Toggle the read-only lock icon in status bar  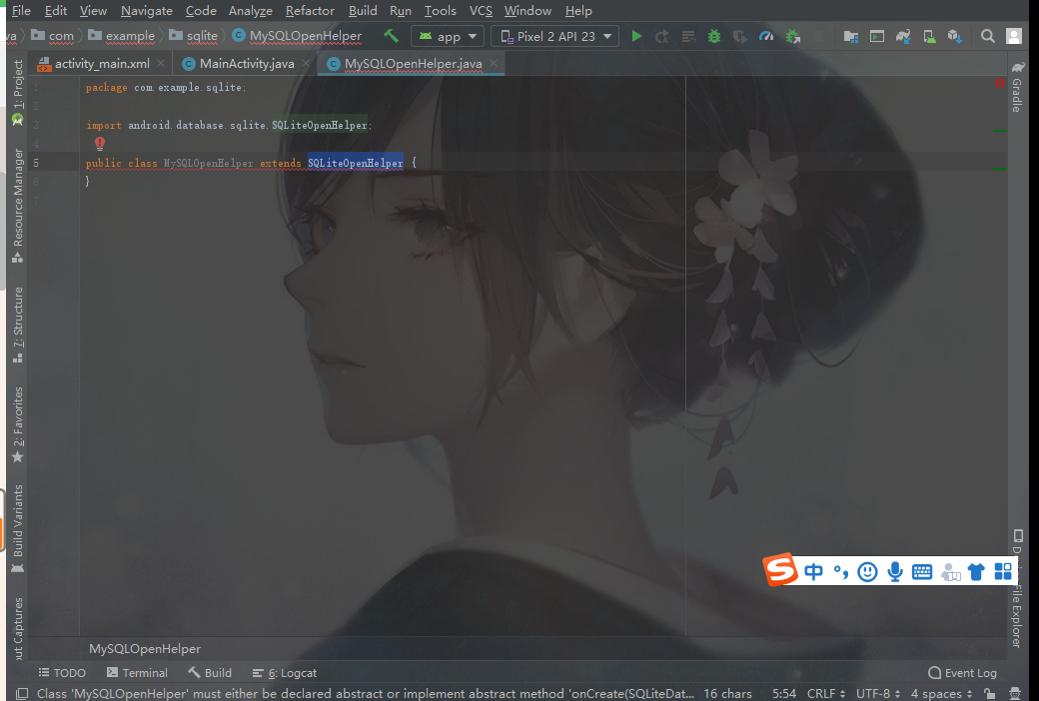click(x=989, y=693)
